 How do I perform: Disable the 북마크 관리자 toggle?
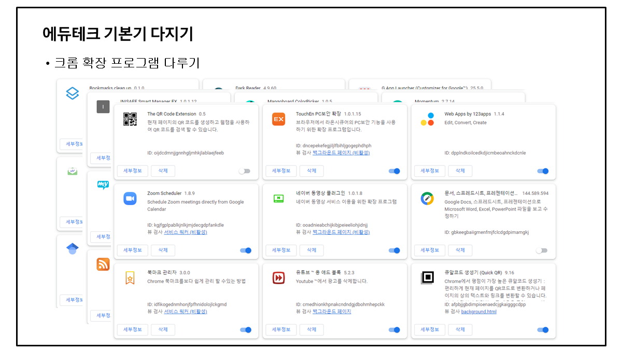pyautogui.click(x=245, y=330)
